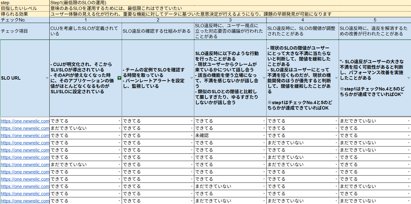Open the last row's one.newrelic.com link
The width and height of the screenshot is (411, 204).
tap(25, 201)
